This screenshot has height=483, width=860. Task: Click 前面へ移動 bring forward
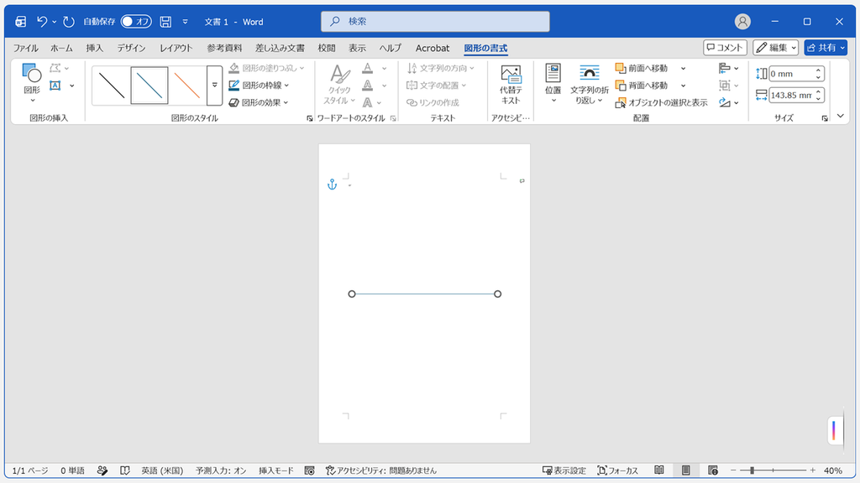(x=642, y=68)
